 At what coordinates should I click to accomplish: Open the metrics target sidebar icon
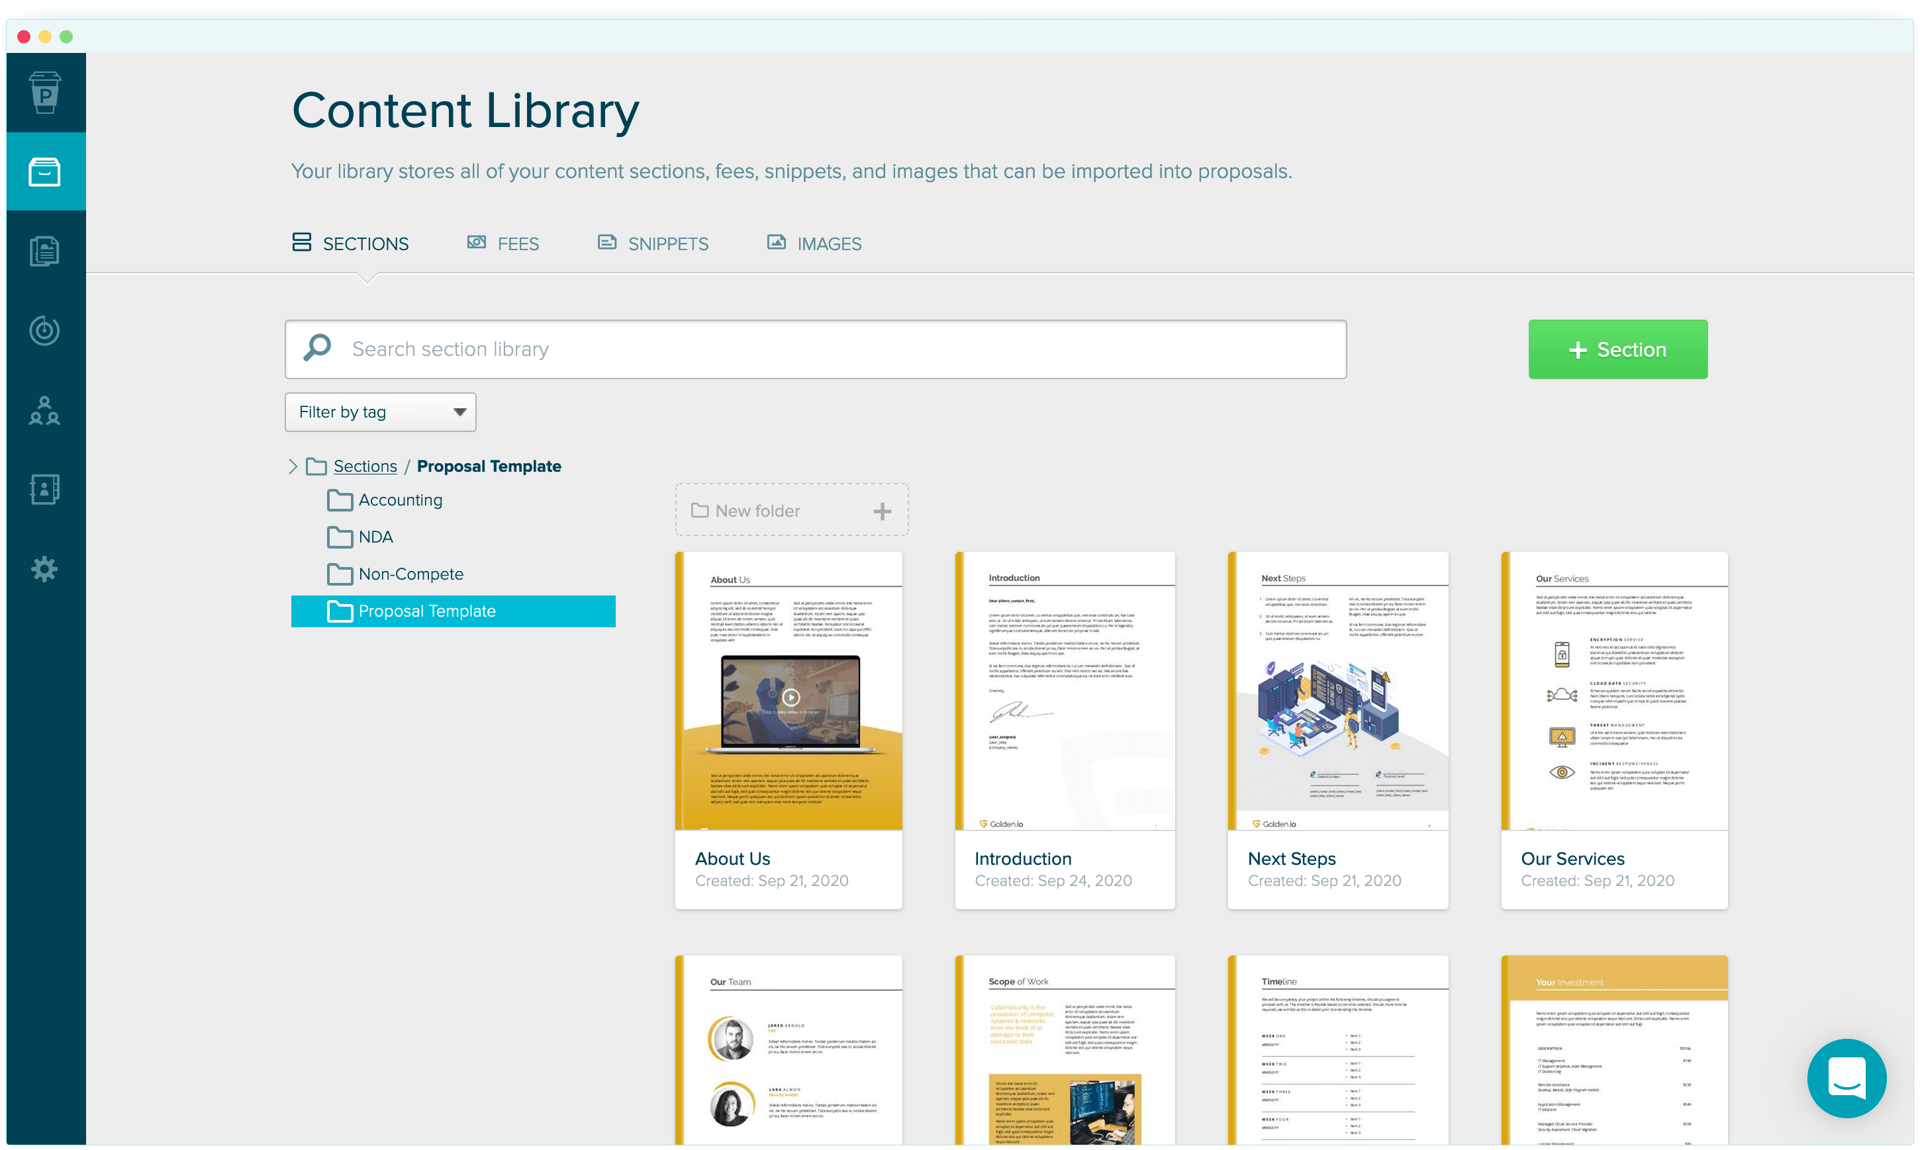45,331
